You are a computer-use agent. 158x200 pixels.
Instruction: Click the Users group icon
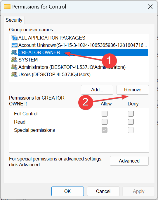(x=14, y=74)
